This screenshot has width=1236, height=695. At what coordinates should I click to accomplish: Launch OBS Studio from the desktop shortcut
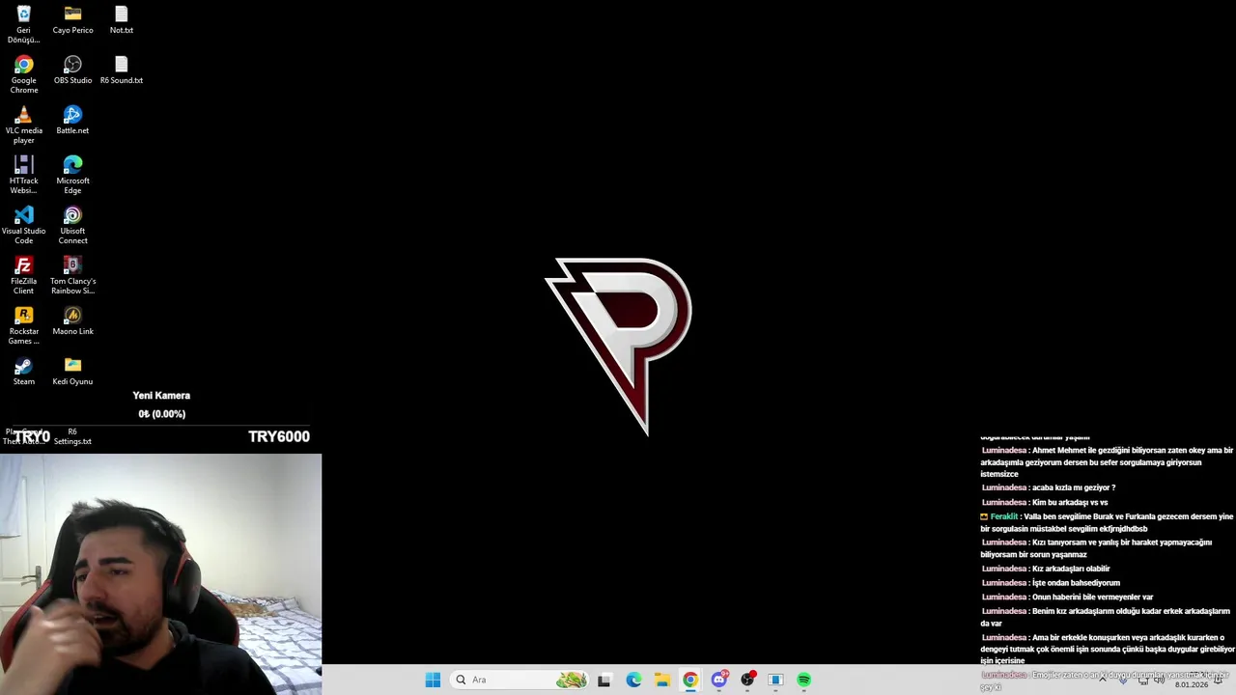(72, 69)
